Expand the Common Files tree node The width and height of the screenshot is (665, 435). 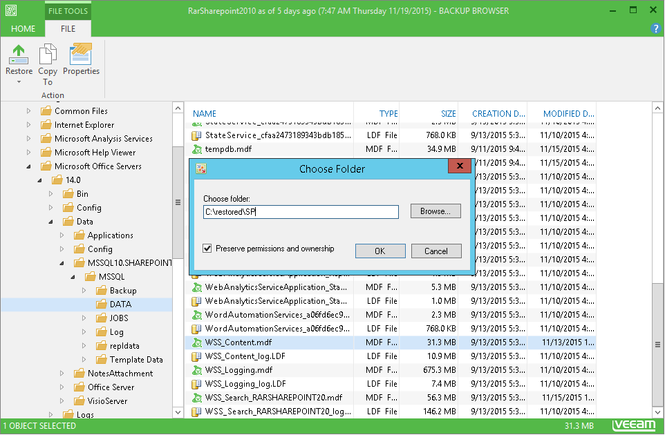click(28, 111)
